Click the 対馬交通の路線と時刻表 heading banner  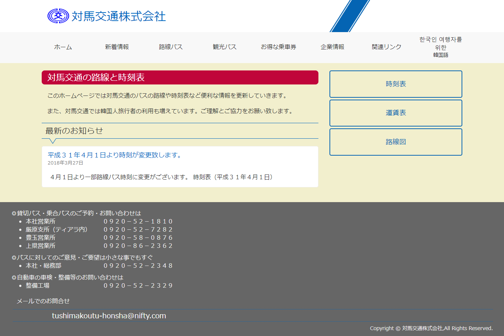(180, 77)
